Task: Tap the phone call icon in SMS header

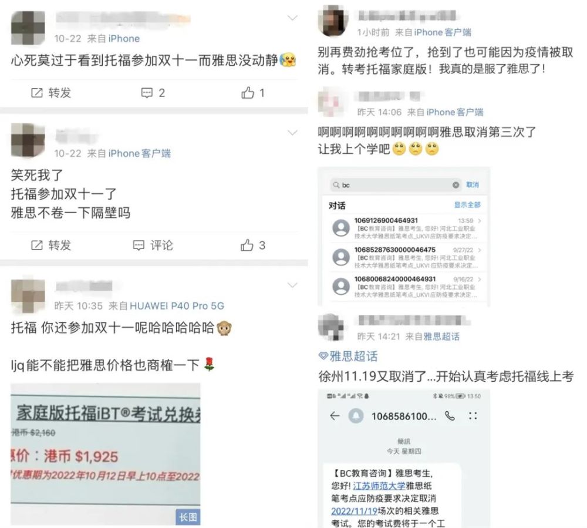Action: 450,416
